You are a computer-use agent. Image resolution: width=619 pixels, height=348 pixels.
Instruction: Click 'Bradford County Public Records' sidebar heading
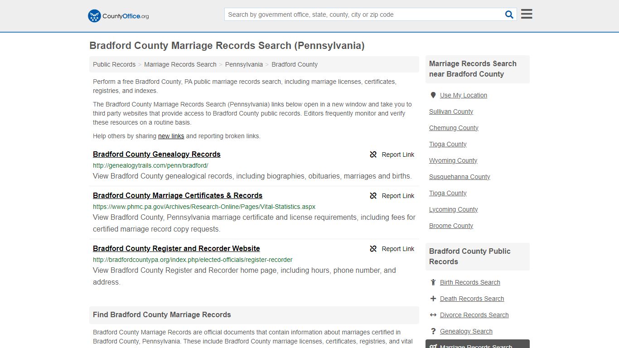tap(470, 256)
